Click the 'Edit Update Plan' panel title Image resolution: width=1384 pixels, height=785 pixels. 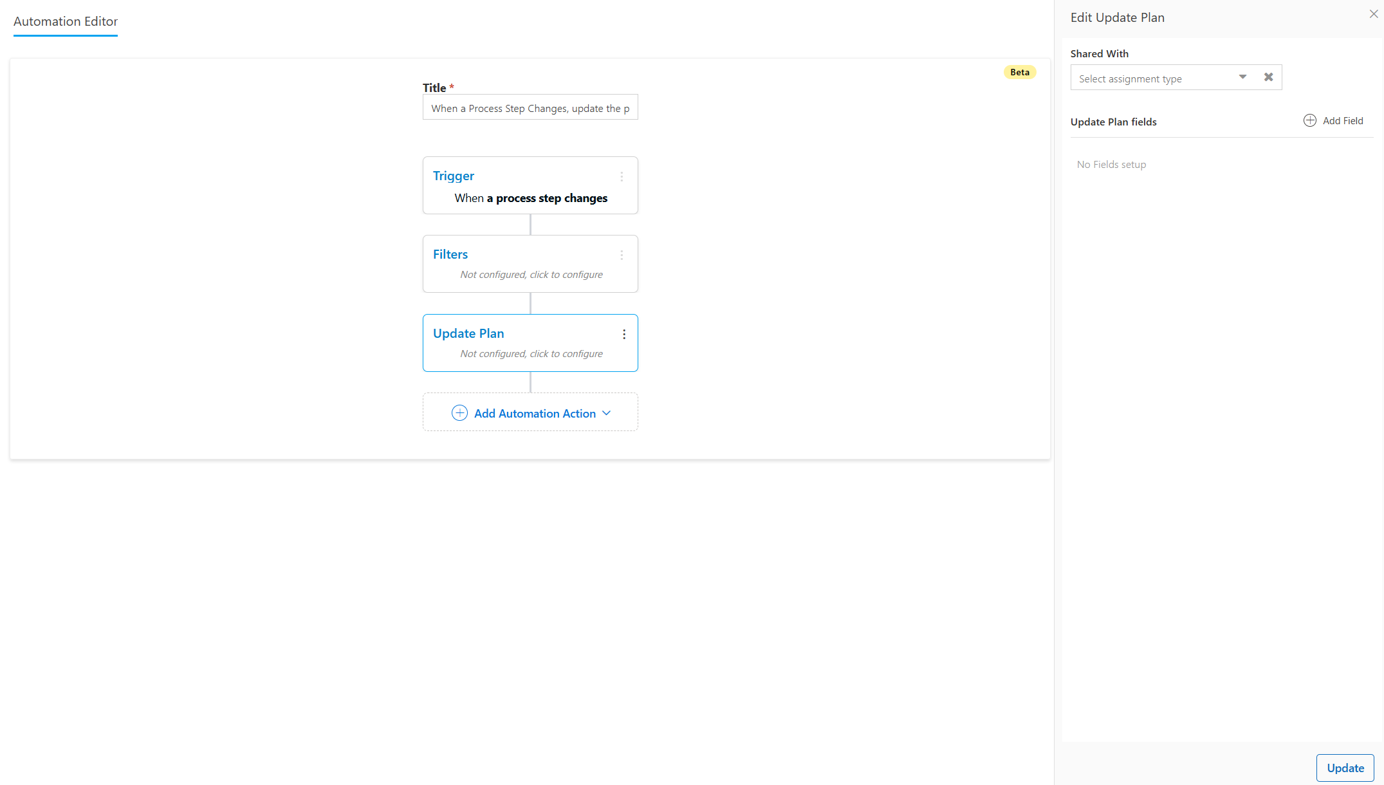[1117, 17]
